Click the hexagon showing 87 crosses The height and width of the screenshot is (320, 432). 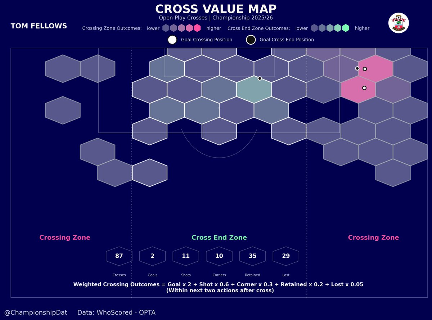(x=119, y=256)
